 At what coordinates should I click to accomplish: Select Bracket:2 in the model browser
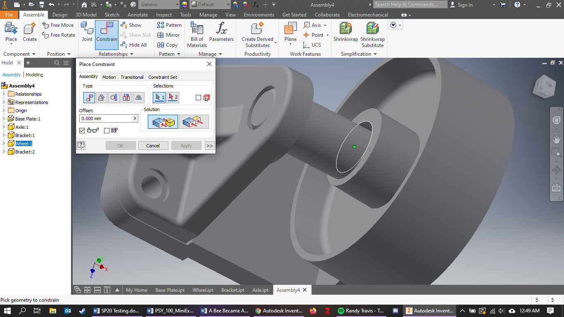click(x=25, y=152)
